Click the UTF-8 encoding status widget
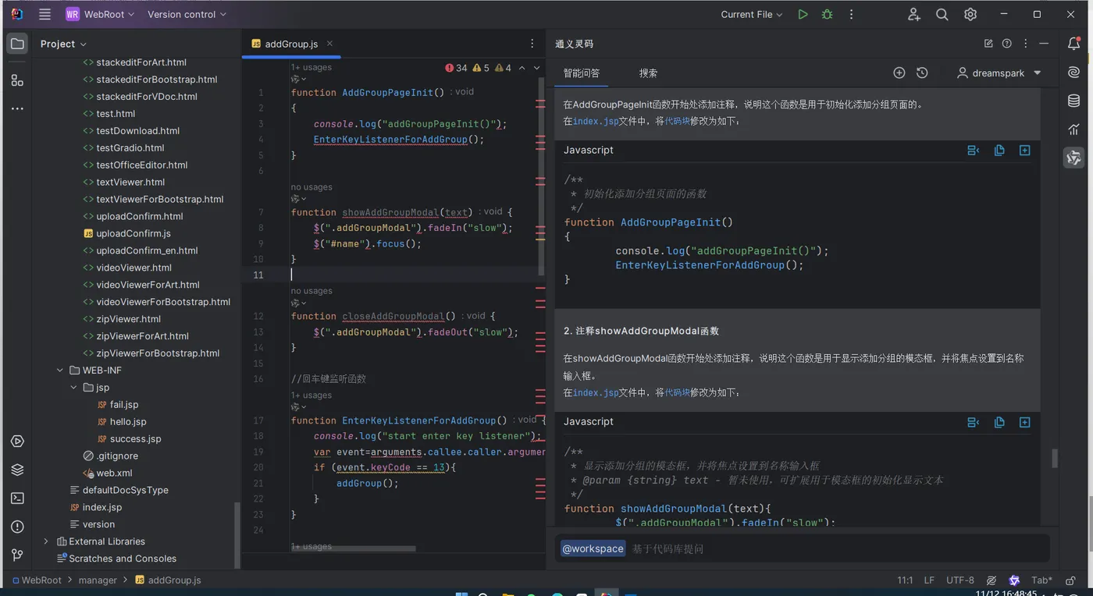Viewport: 1093px width, 596px height. [960, 580]
